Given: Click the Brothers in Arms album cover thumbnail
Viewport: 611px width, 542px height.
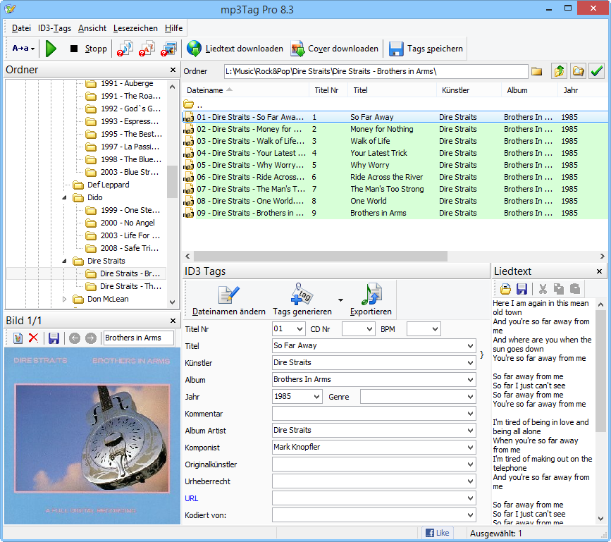Looking at the screenshot, I should [x=92, y=436].
